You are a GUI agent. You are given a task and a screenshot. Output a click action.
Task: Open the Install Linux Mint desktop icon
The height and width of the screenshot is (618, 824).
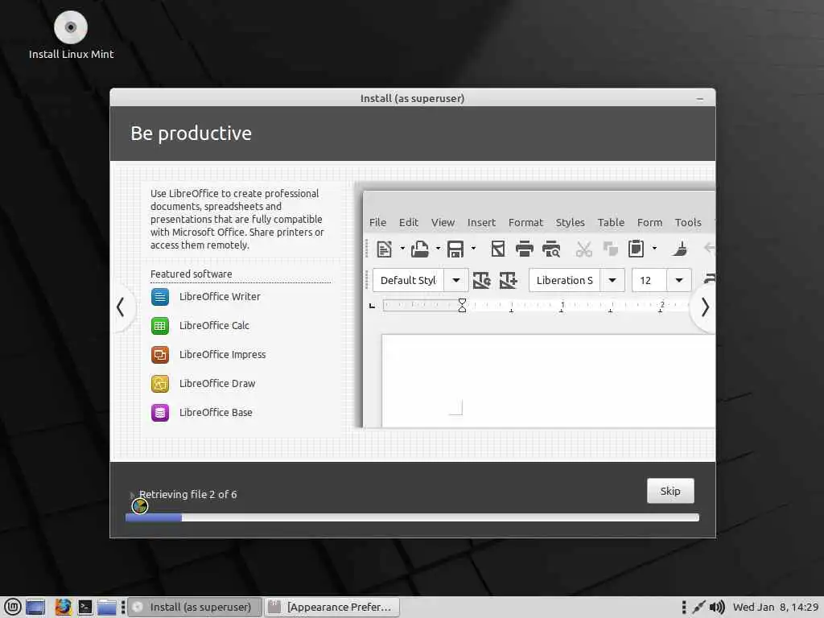click(71, 35)
